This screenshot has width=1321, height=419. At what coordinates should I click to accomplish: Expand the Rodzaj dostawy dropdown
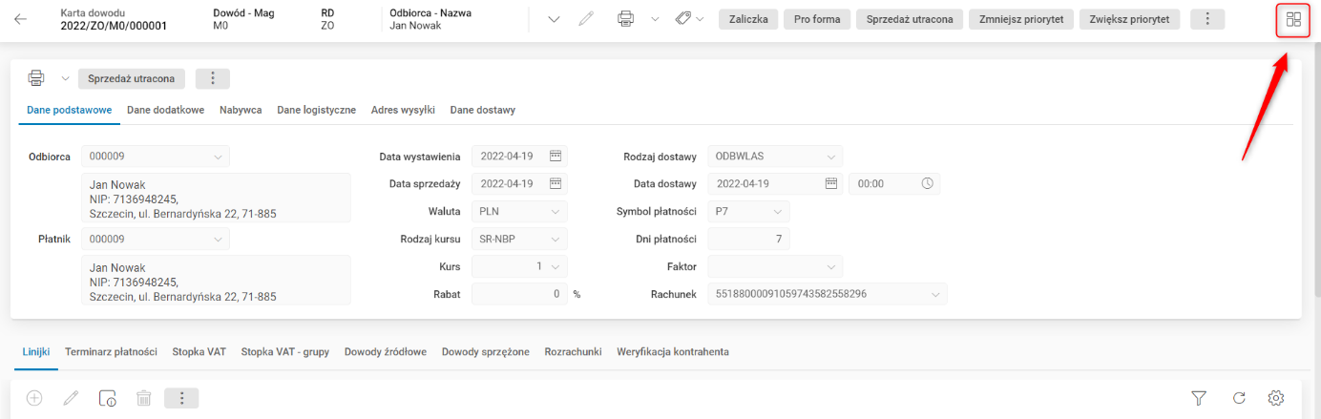831,157
